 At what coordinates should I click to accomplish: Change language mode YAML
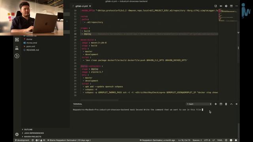point(220,140)
